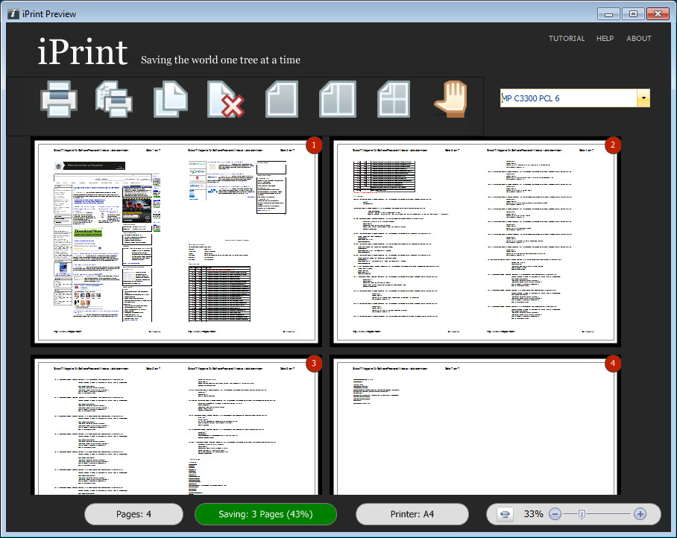Click the Printer: A4 status button

(x=412, y=514)
